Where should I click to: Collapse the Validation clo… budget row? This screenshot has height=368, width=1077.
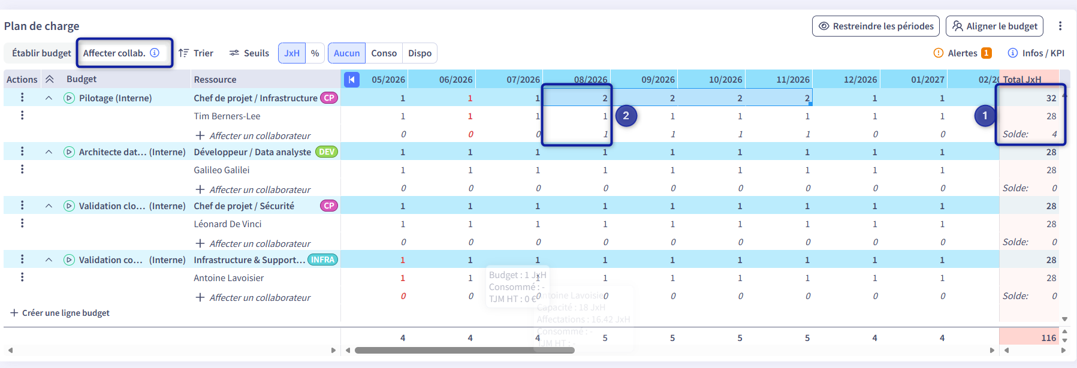[x=49, y=206]
